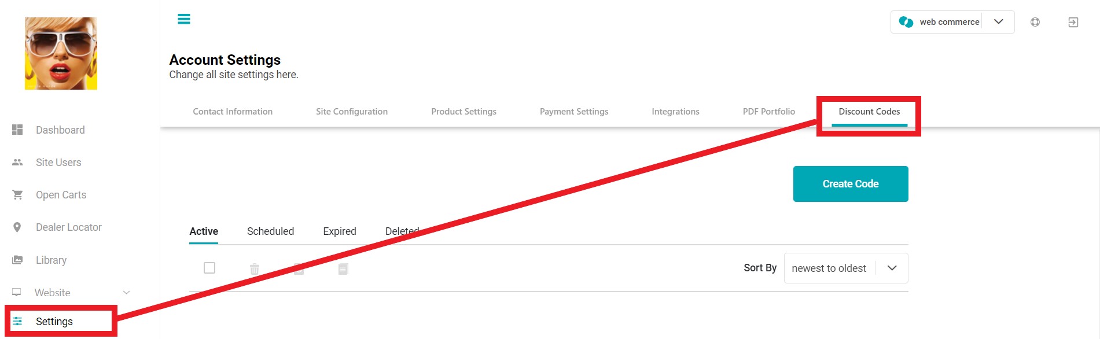Switch to the Expired tab
1100x339 pixels.
tap(340, 231)
